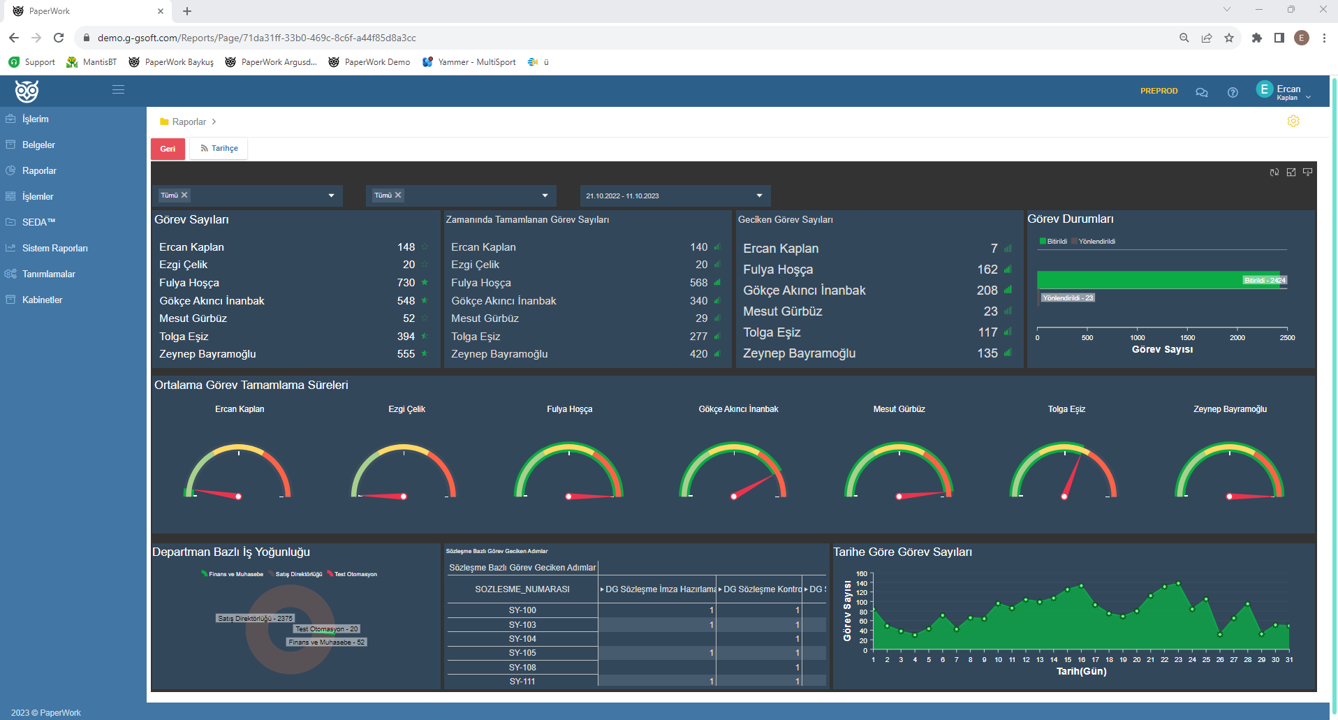This screenshot has height=720, width=1338.
Task: Open Sistem Raporları in the sidebar
Action: [54, 248]
